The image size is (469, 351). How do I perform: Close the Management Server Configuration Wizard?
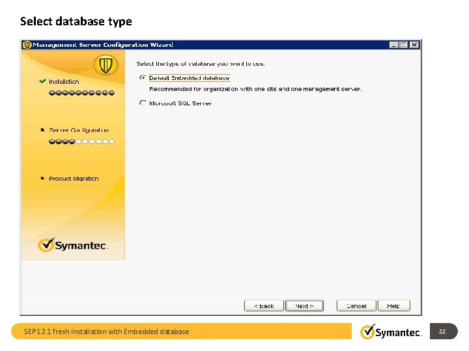[414, 45]
